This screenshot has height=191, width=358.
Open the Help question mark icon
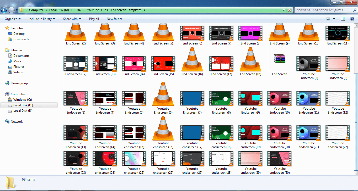352,19
